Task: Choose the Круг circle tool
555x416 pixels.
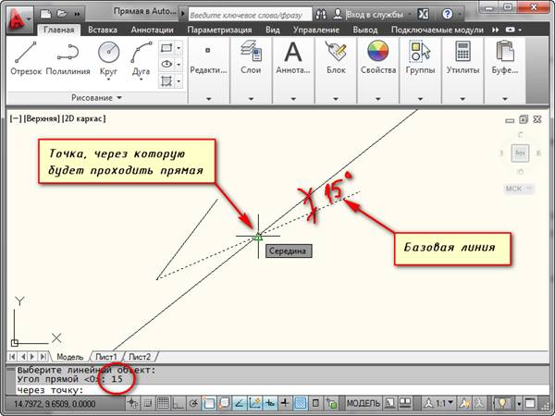Action: pyautogui.click(x=108, y=58)
